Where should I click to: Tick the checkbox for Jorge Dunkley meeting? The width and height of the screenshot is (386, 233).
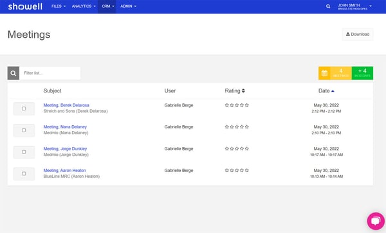pos(24,152)
